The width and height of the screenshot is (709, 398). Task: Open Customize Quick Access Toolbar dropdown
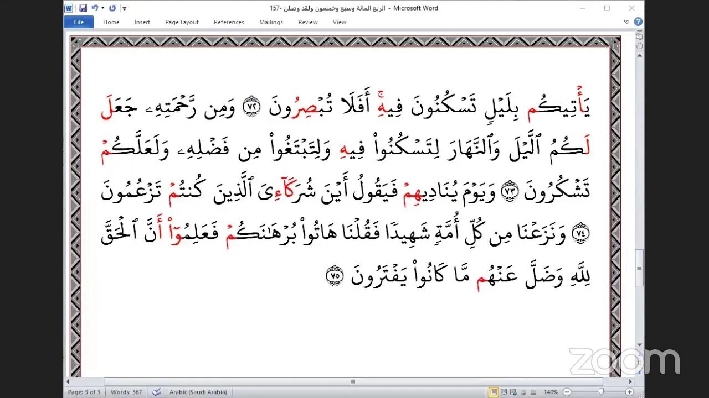(x=124, y=8)
